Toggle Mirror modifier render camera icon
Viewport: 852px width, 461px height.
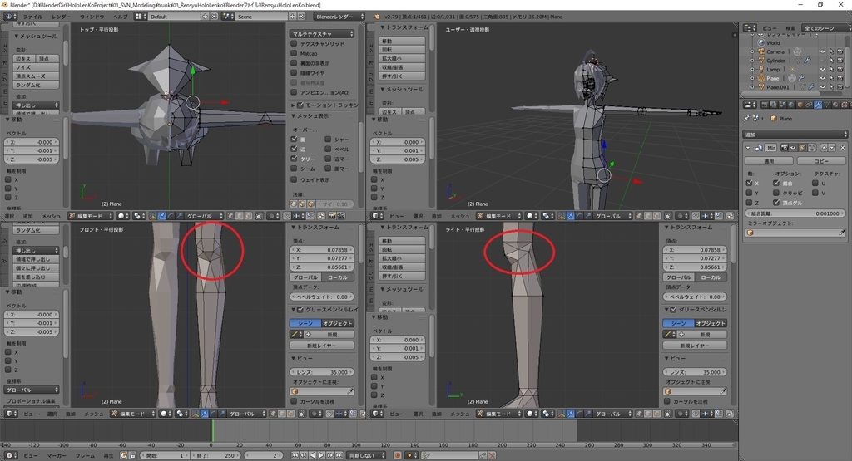(784, 148)
